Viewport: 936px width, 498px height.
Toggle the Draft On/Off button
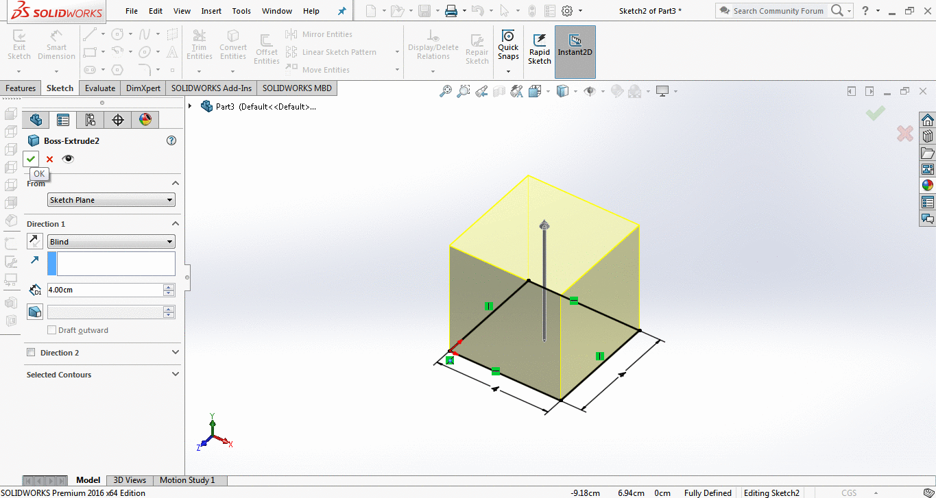click(x=34, y=312)
